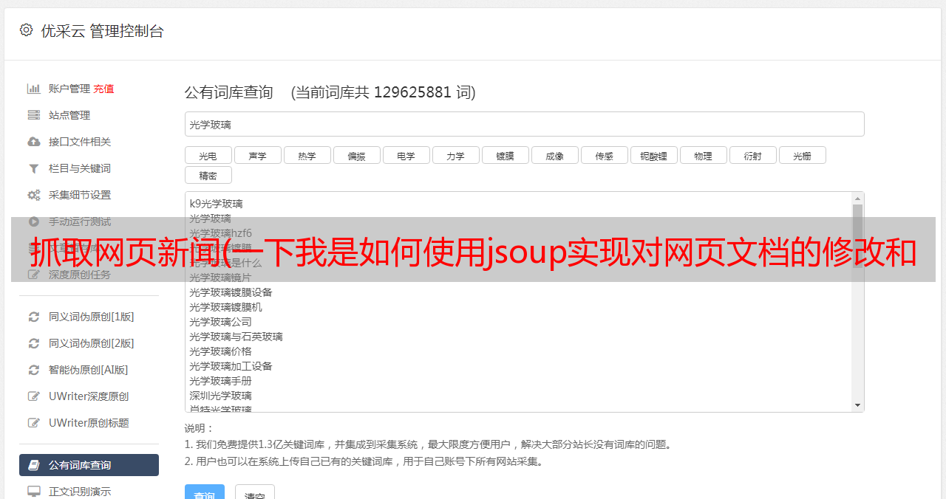Click the refresh icon for 同义词伪原创[1版]

click(34, 317)
